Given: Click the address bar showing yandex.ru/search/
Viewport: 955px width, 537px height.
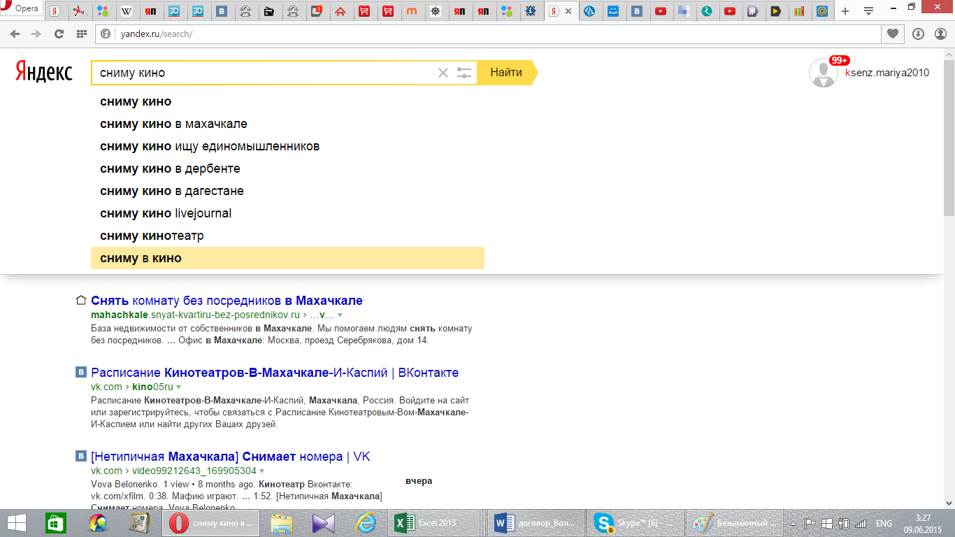Looking at the screenshot, I should pyautogui.click(x=489, y=34).
